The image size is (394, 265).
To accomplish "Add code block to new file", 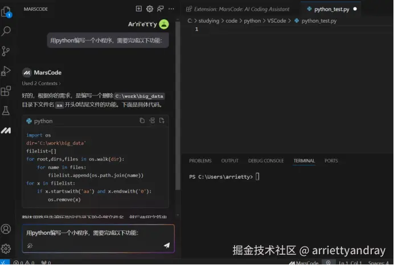I will [162, 121].
